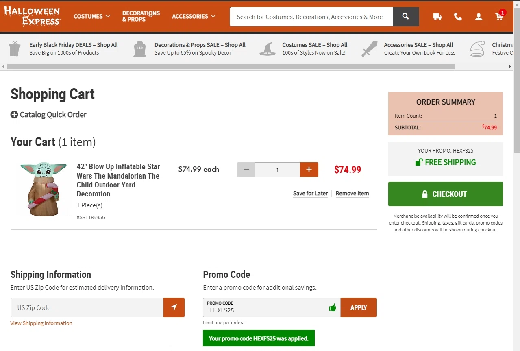This screenshot has height=351, width=520.
Task: Apply the promo code
Action: tap(359, 307)
